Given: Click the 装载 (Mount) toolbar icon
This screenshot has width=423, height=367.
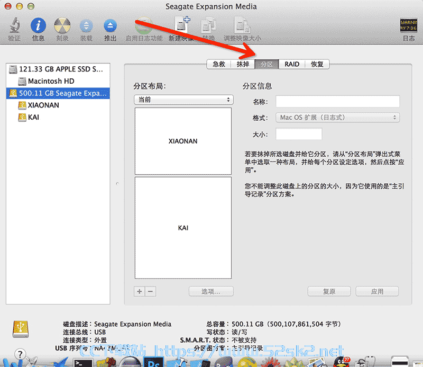Looking at the screenshot, I should (86, 26).
